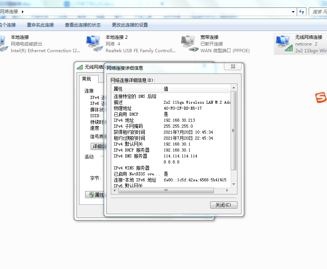327x269 pixels.
Task: Click the 属性 button in wireless status window
Action: pyautogui.click(x=95, y=195)
